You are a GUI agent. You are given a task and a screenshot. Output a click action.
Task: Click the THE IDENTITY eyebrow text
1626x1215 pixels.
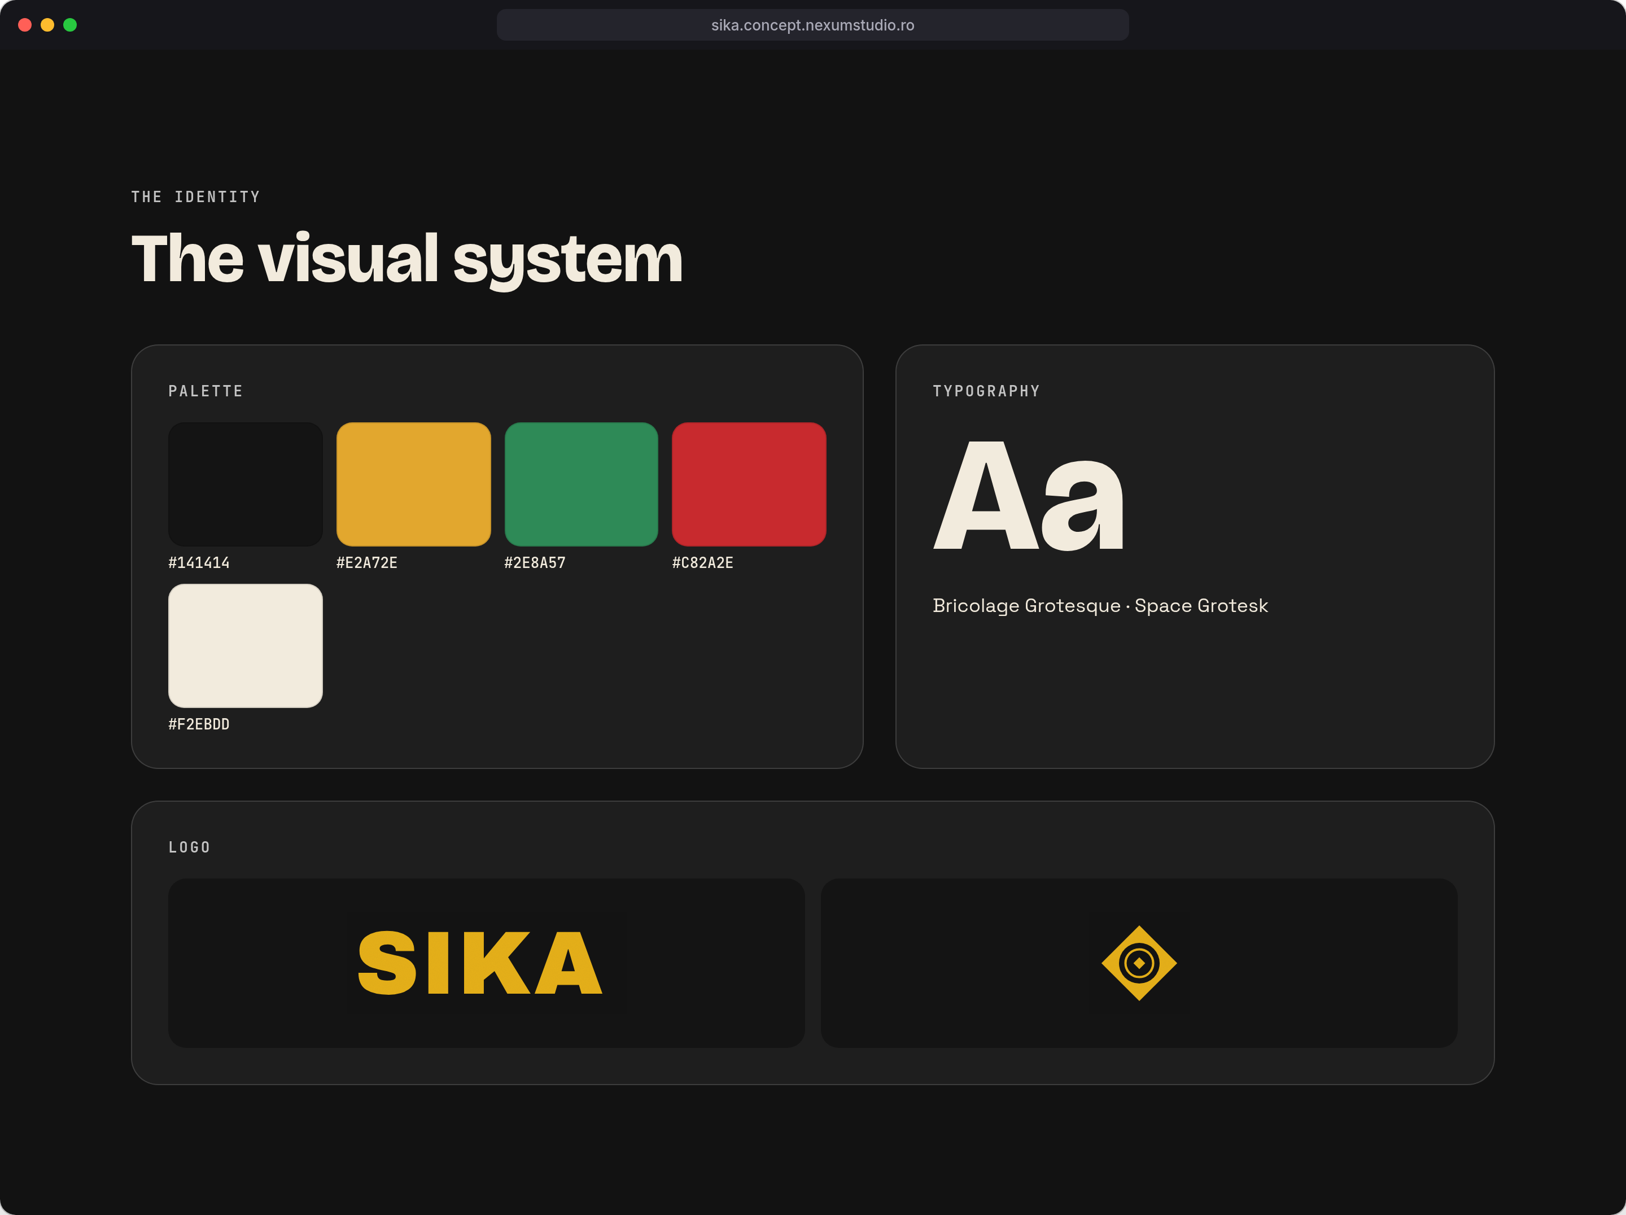click(195, 196)
